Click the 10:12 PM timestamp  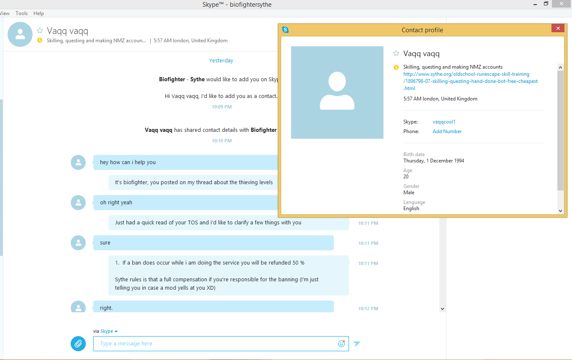(368, 309)
